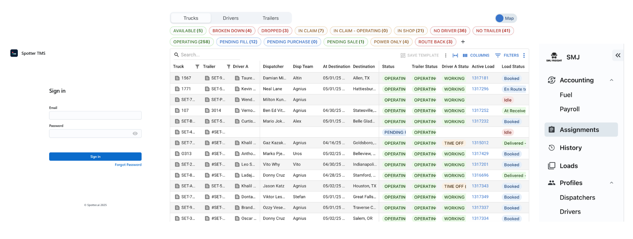Click the Forgot Password link
Image resolution: width=633 pixels, height=239 pixels.
[x=128, y=165]
